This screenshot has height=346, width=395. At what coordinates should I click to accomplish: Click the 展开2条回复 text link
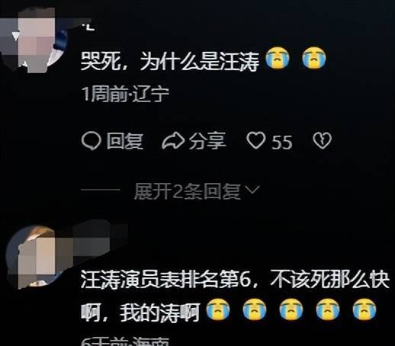187,191
